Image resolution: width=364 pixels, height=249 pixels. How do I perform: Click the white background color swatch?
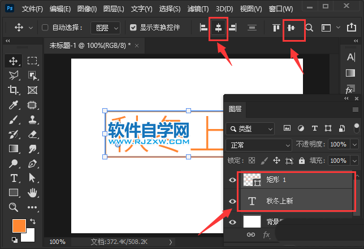pyautogui.click(x=30, y=237)
